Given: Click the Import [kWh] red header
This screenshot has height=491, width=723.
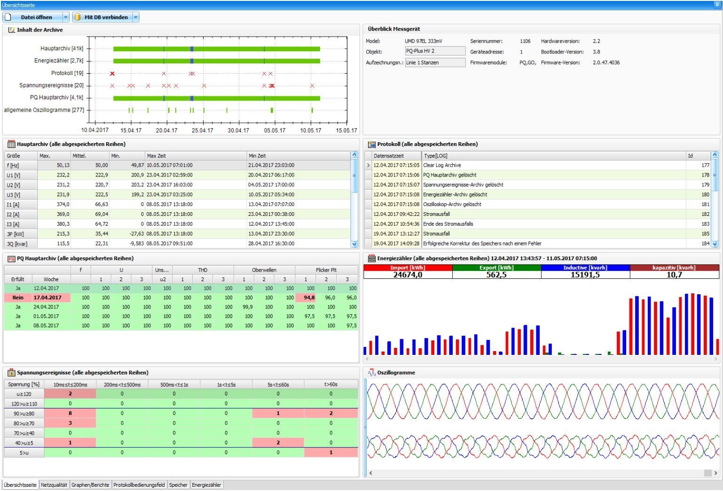Looking at the screenshot, I should coord(408,268).
